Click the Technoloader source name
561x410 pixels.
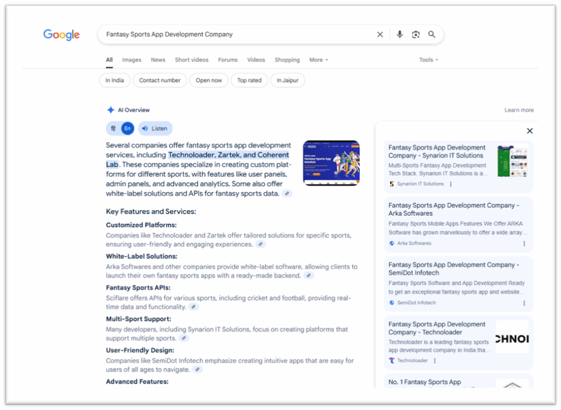point(412,360)
